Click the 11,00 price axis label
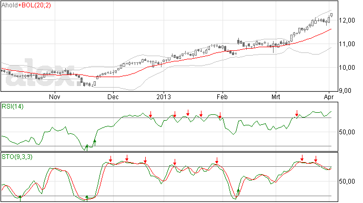This screenshot has height=203, width=363. click(347, 44)
